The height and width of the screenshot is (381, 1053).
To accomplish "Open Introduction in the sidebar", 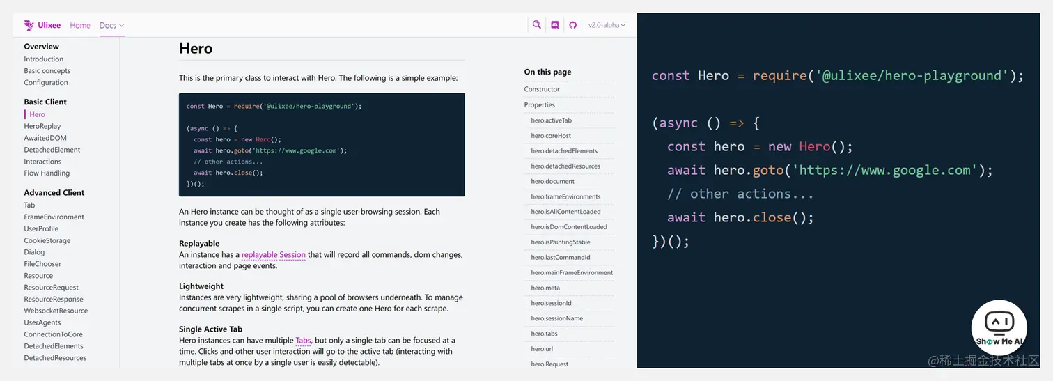I will [x=44, y=59].
